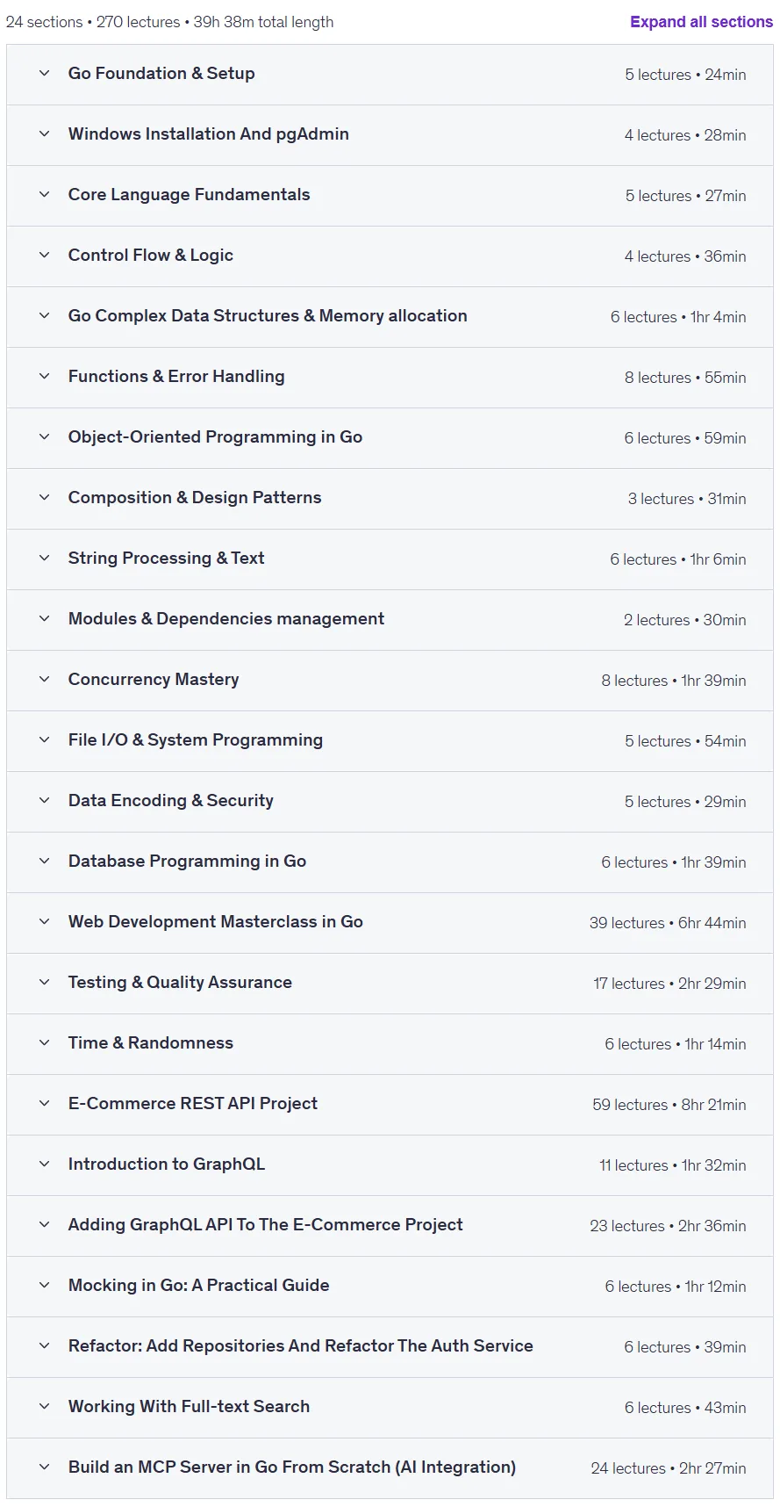Viewport: 780px width, 1507px height.
Task: Expand Windows Installation And pgAdmin chevron
Action: (44, 134)
